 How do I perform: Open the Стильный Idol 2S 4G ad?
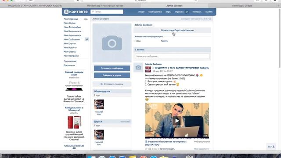coord(74,147)
